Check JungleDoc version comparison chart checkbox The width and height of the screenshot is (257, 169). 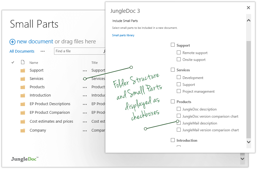coord(179,116)
